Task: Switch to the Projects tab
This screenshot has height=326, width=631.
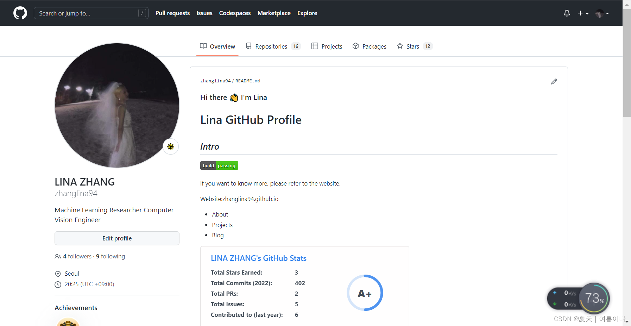Action: 327,46
